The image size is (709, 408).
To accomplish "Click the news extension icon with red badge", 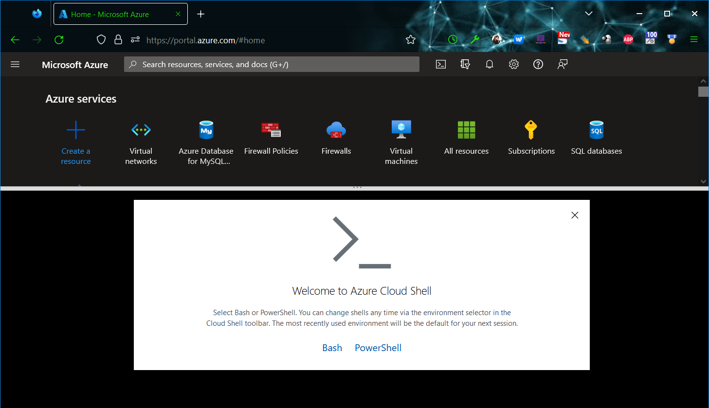I will (563, 38).
